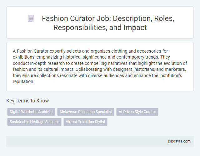Click the document scroll icon beside the title
This screenshot has height=156, width=200.
[31, 18]
